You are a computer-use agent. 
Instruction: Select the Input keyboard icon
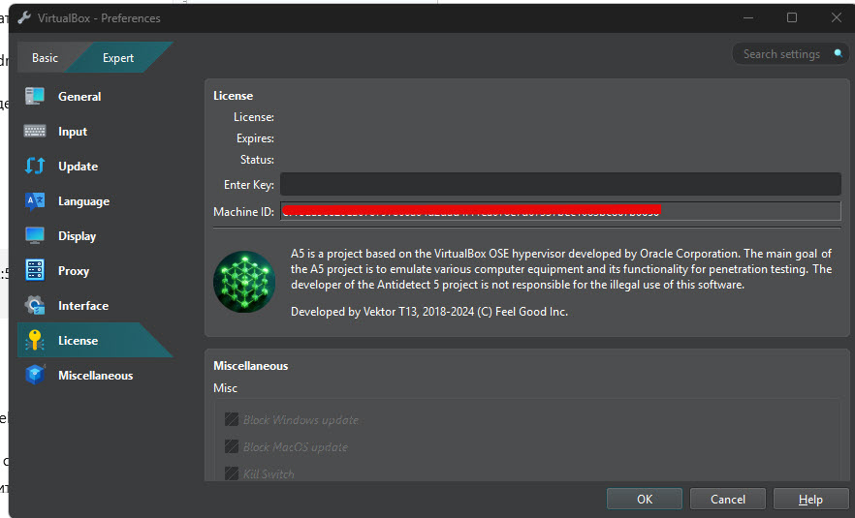35,132
